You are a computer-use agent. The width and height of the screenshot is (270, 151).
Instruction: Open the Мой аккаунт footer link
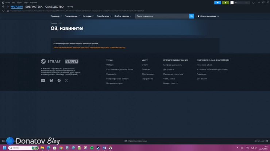coord(202,79)
